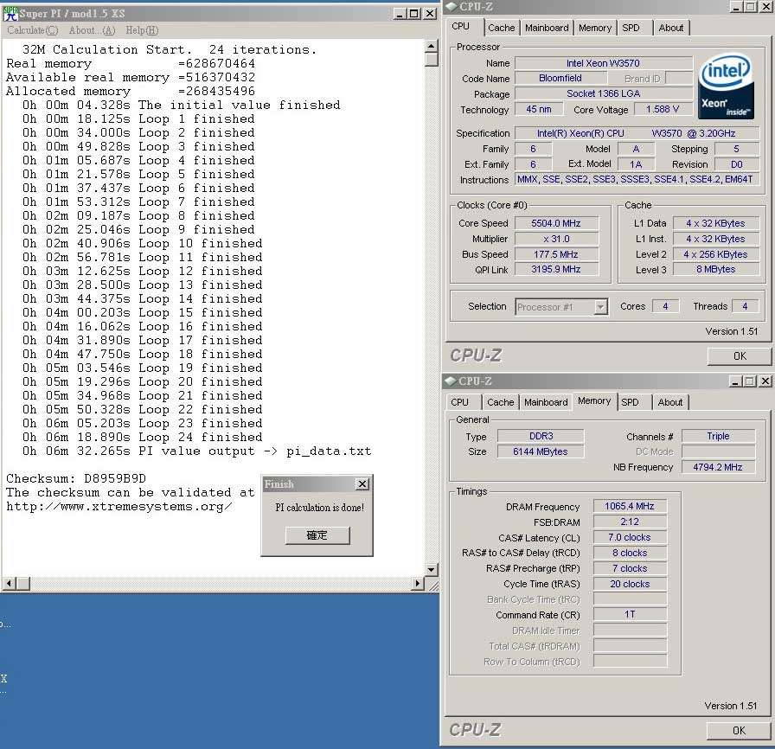Click the DRAM Frequency 1065.4 MHz value

click(630, 507)
